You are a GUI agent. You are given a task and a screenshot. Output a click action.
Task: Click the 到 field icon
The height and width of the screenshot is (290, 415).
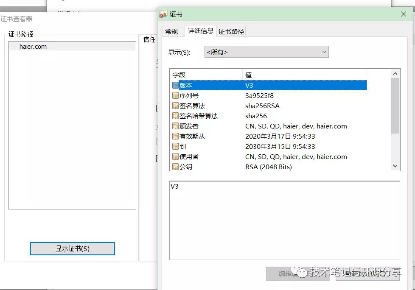coord(176,146)
